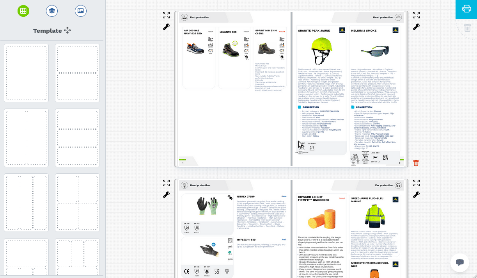Viewport: 477px width, 278px height.
Task: Open the image gallery tab icon
Action: [x=81, y=11]
